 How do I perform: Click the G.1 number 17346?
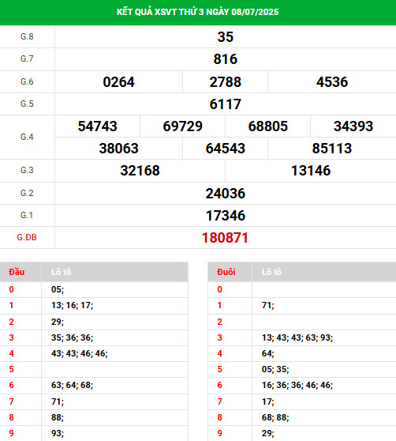coord(226,216)
